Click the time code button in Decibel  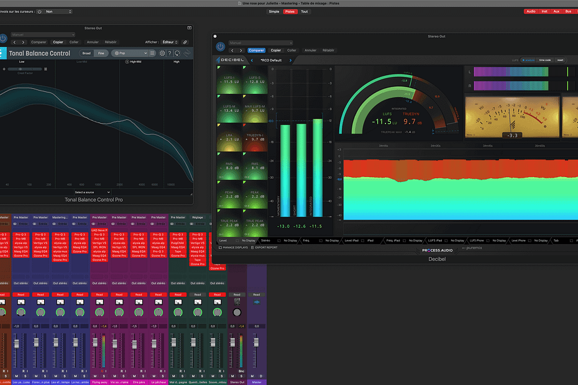click(545, 60)
